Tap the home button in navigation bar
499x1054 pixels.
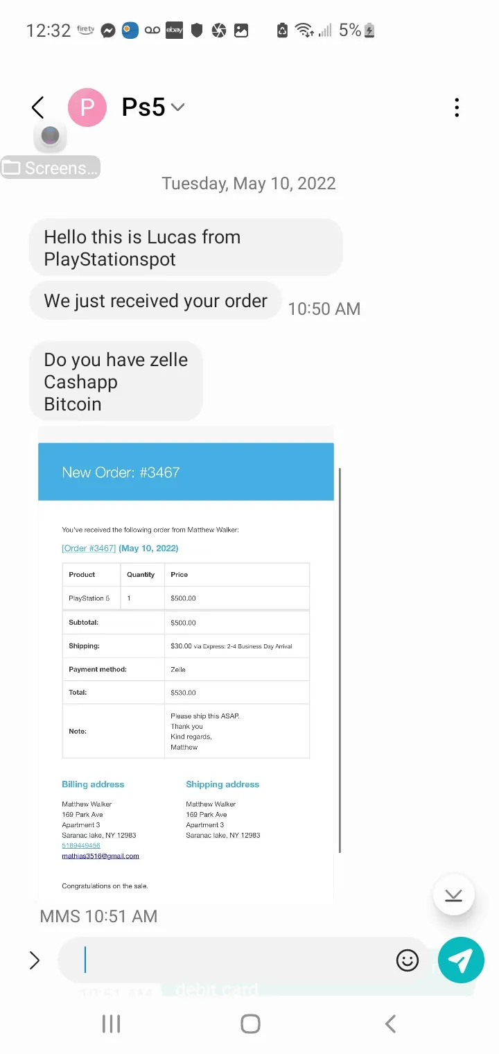pyautogui.click(x=250, y=1023)
